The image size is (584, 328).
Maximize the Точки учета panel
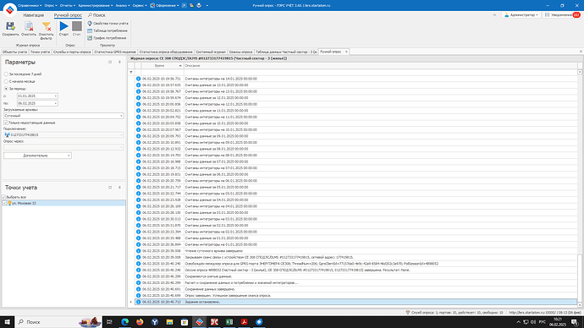click(x=110, y=188)
